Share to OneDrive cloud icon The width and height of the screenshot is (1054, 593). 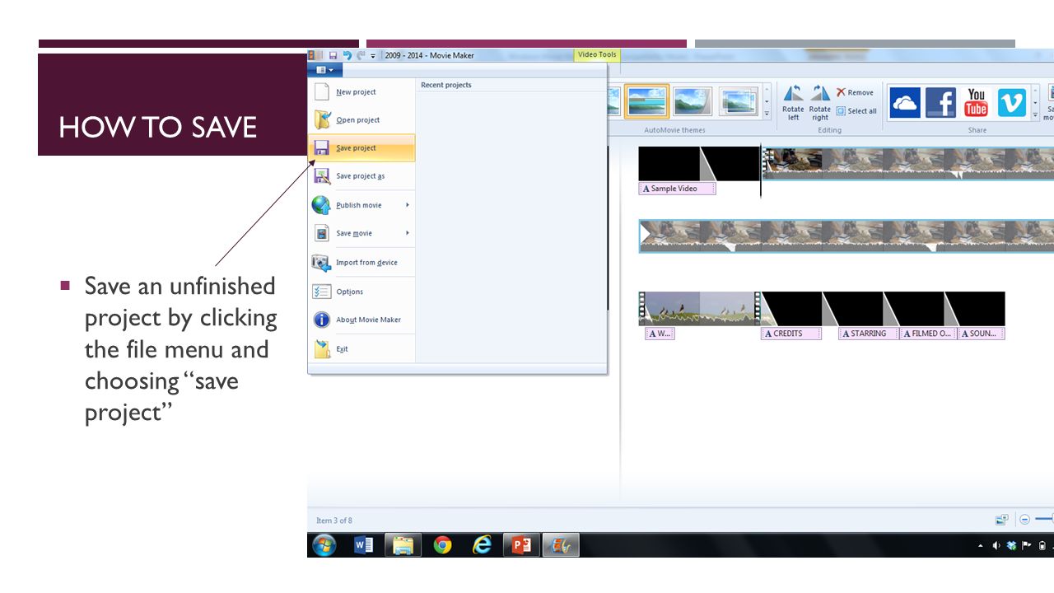point(905,103)
